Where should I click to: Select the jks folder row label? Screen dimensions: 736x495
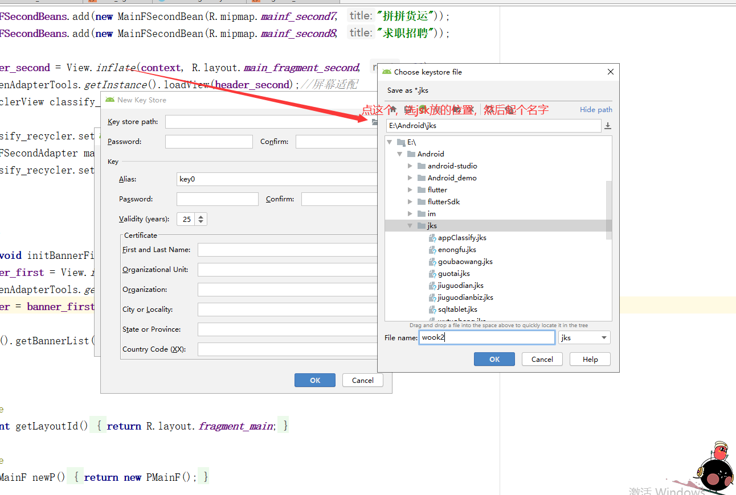coord(432,226)
